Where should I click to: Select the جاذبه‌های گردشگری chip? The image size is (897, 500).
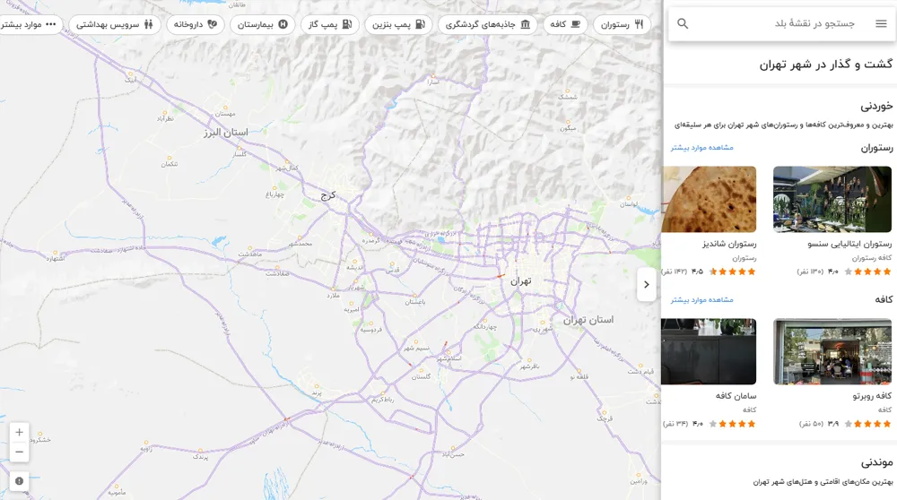click(x=487, y=24)
